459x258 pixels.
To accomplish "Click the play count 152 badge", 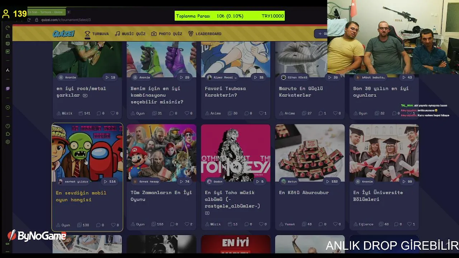I will (x=332, y=182).
